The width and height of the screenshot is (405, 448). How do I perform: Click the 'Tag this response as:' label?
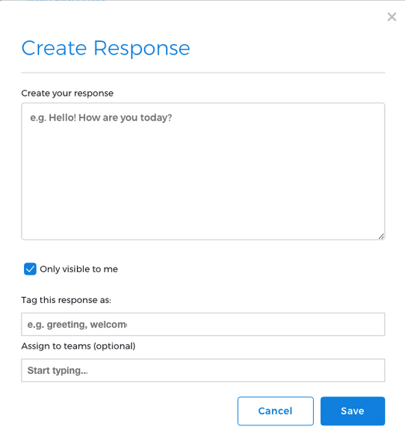pos(67,300)
